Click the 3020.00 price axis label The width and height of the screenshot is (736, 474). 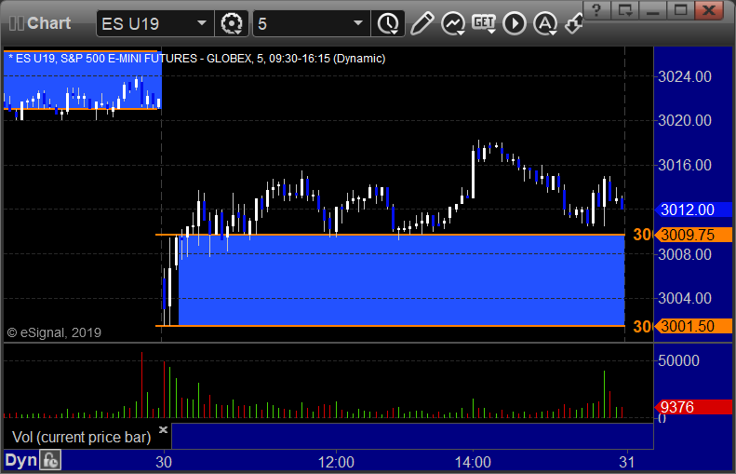tap(685, 120)
